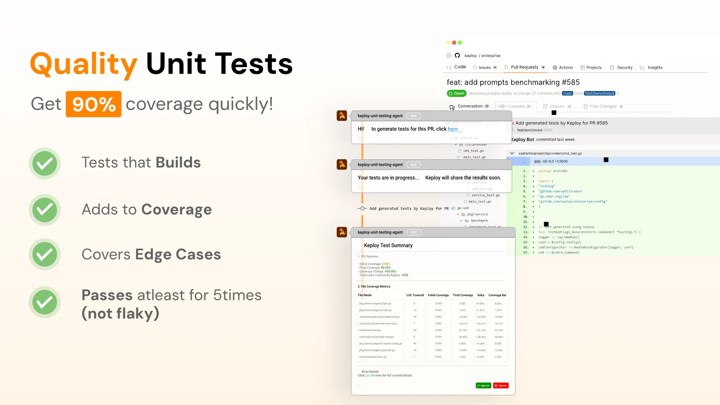
Task: Click the green Open status badge
Action: (x=456, y=93)
